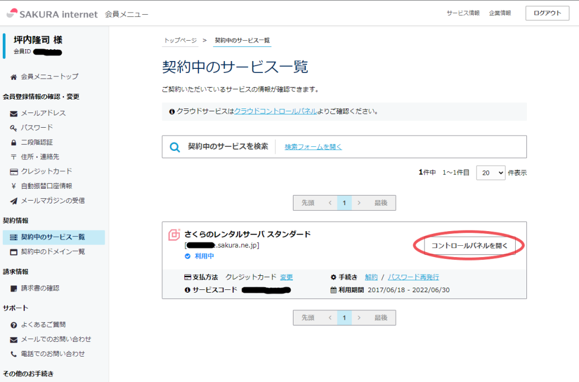Screen dimensions: 579x382
Task: Click the 変更 payment method link
Action: point(287,277)
